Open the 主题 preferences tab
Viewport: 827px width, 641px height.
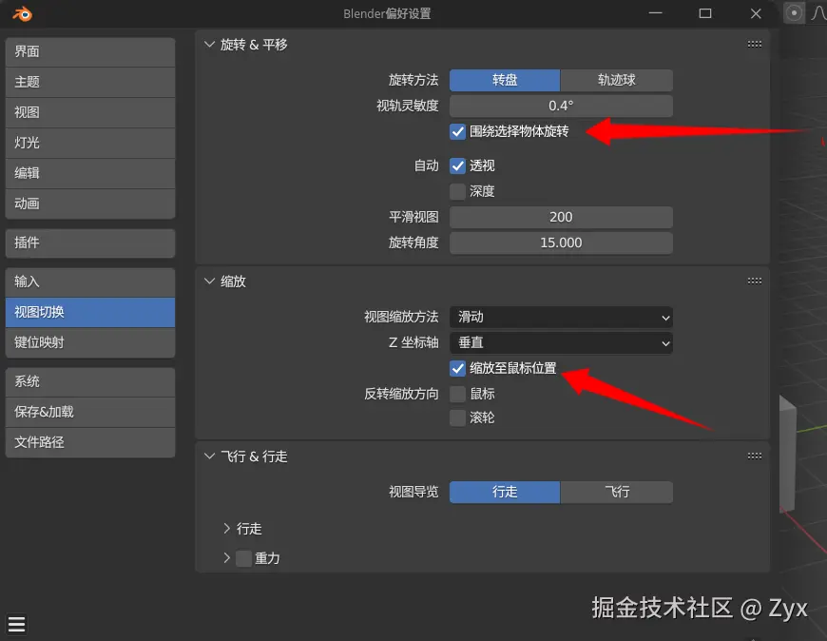[x=90, y=83]
